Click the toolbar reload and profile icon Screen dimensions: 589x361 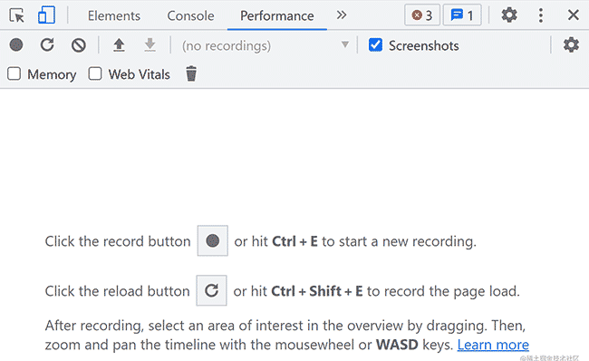click(x=47, y=44)
